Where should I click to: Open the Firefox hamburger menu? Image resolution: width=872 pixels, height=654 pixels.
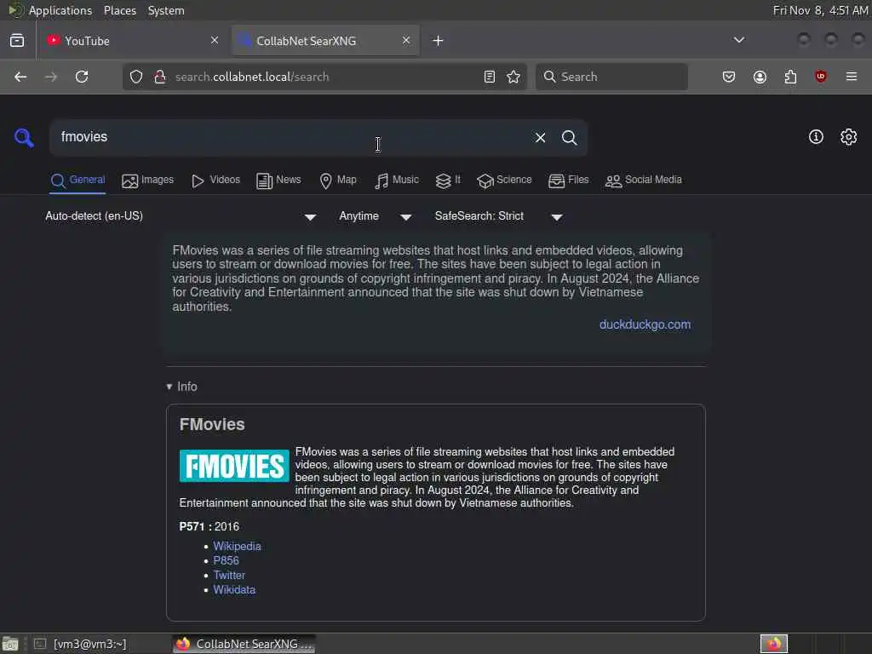point(852,77)
